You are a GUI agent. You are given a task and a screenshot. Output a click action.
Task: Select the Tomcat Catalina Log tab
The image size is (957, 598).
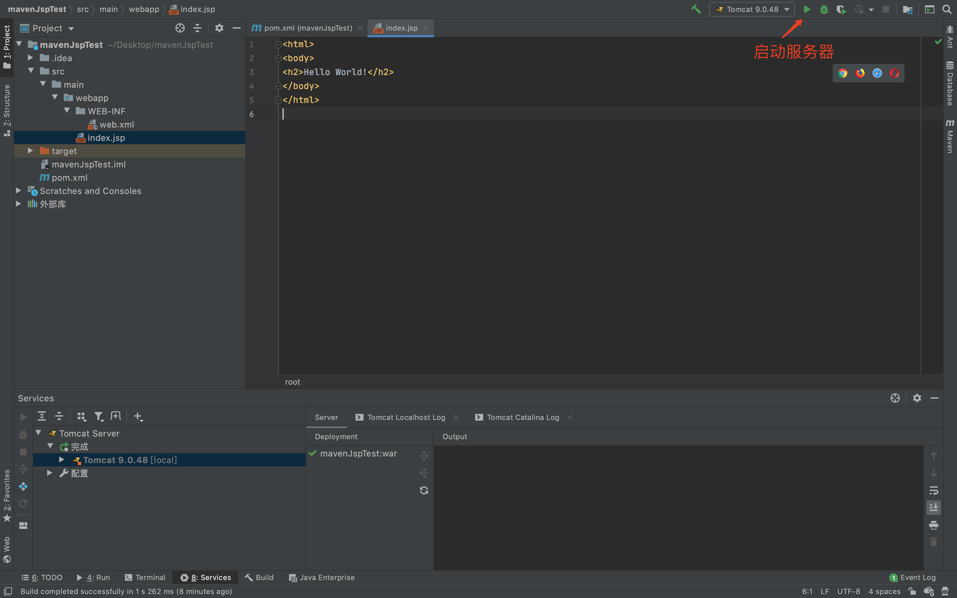(x=523, y=417)
